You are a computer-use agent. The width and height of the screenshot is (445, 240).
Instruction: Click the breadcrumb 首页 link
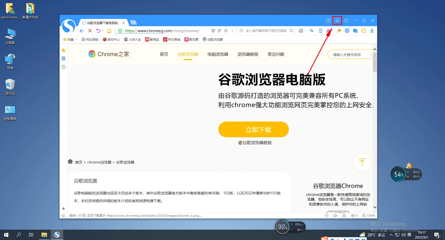coord(79,162)
